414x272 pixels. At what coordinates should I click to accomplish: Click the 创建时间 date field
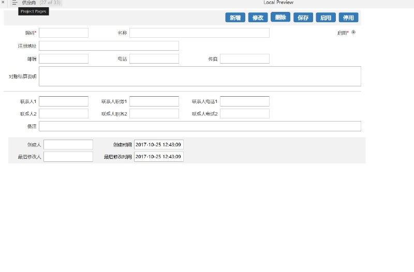point(159,145)
